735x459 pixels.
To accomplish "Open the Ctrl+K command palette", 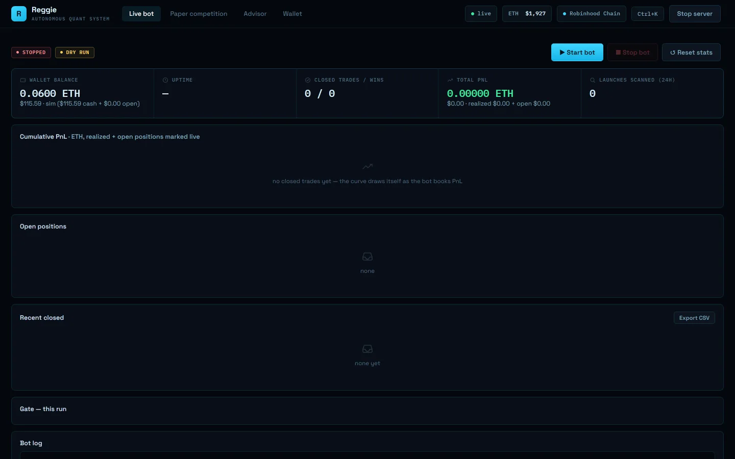I will click(648, 14).
